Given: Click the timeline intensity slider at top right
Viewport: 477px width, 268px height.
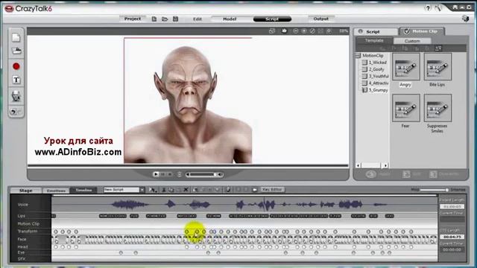Looking at the screenshot, I should click(x=434, y=190).
